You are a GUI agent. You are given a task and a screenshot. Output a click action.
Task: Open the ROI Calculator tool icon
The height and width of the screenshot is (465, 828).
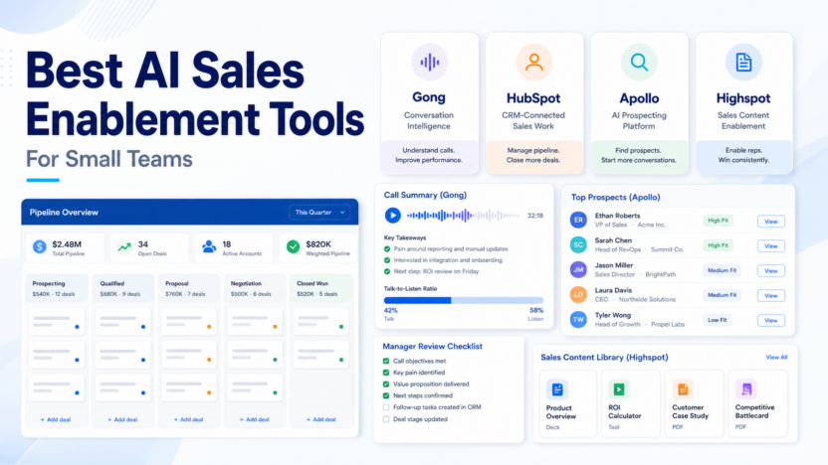click(619, 389)
